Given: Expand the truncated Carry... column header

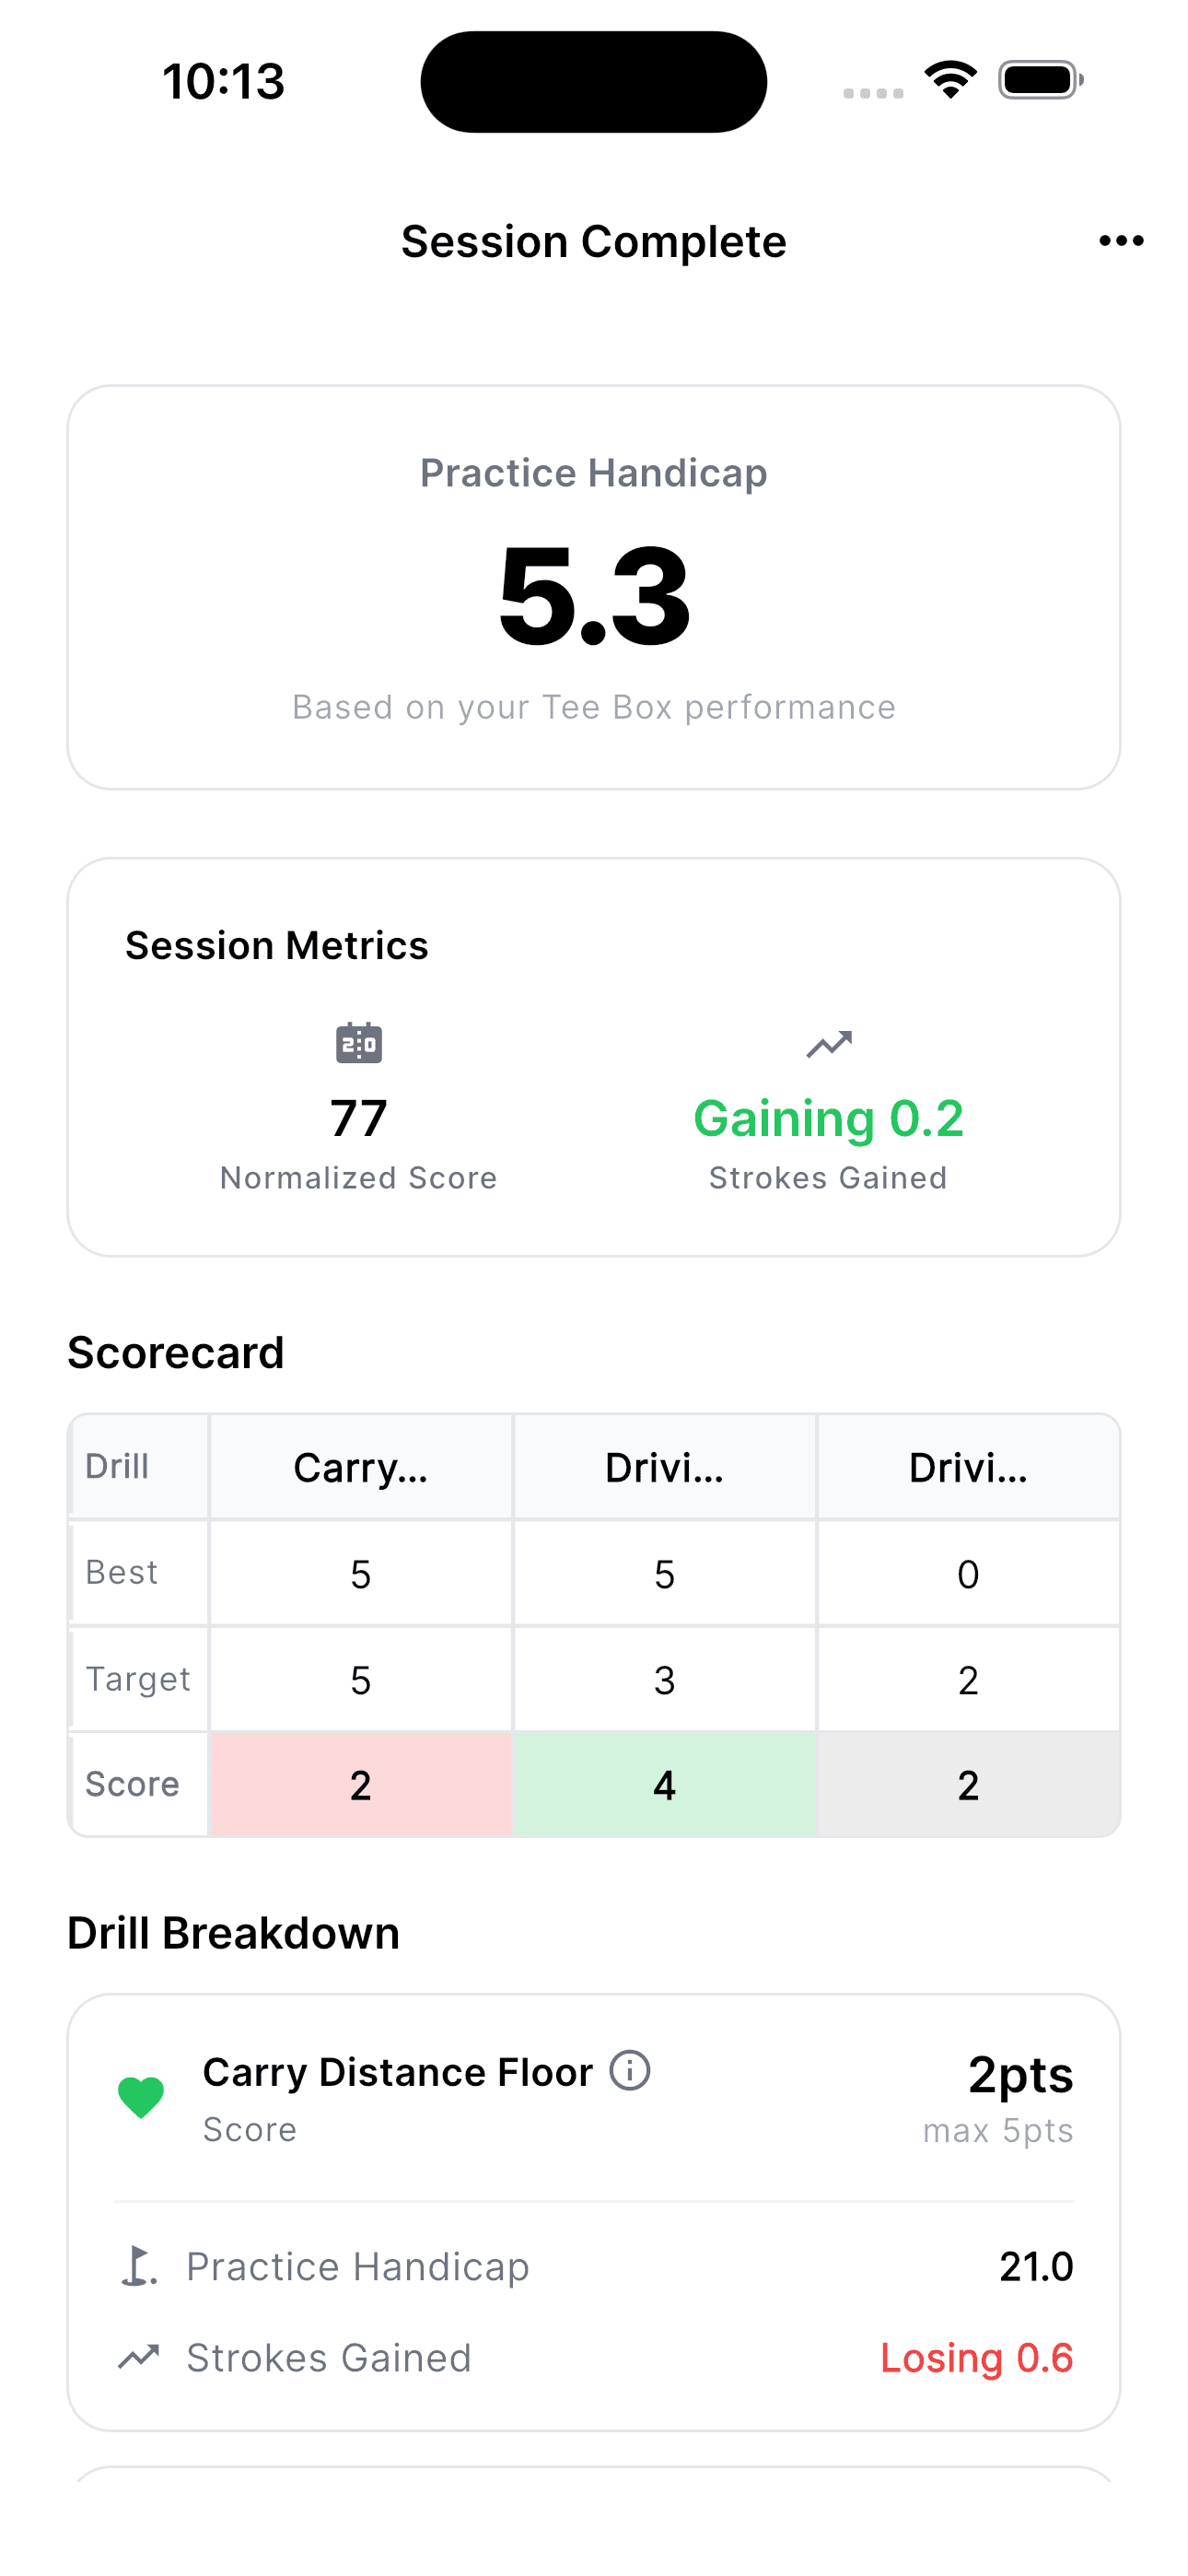Looking at the screenshot, I should coord(360,1466).
